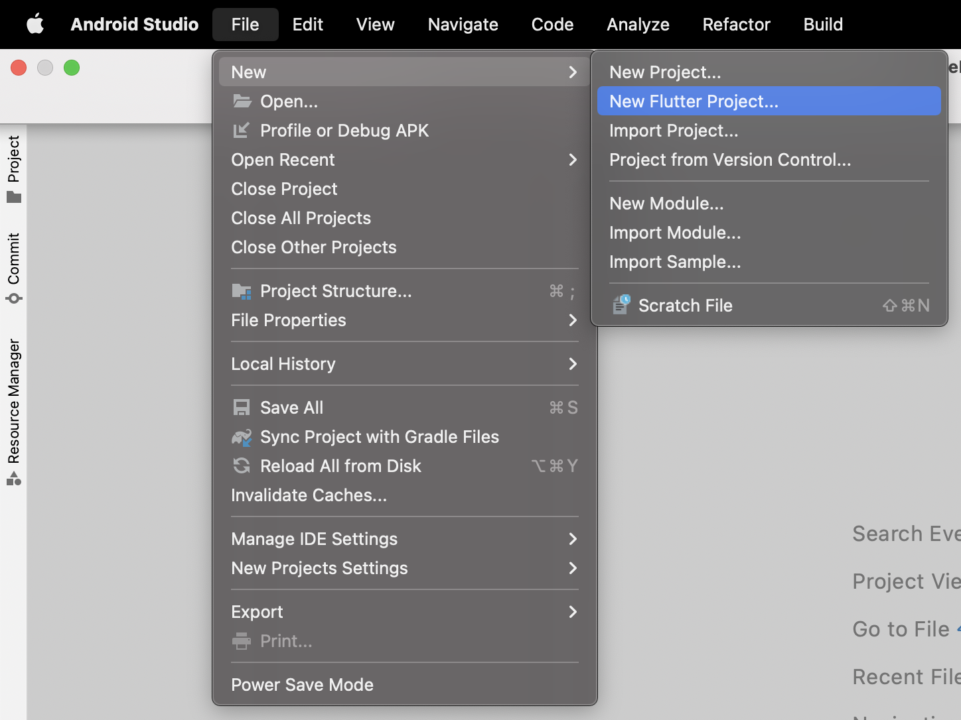This screenshot has width=961, height=720.
Task: Expand the Open Recent submenu arrow
Action: coord(573,160)
